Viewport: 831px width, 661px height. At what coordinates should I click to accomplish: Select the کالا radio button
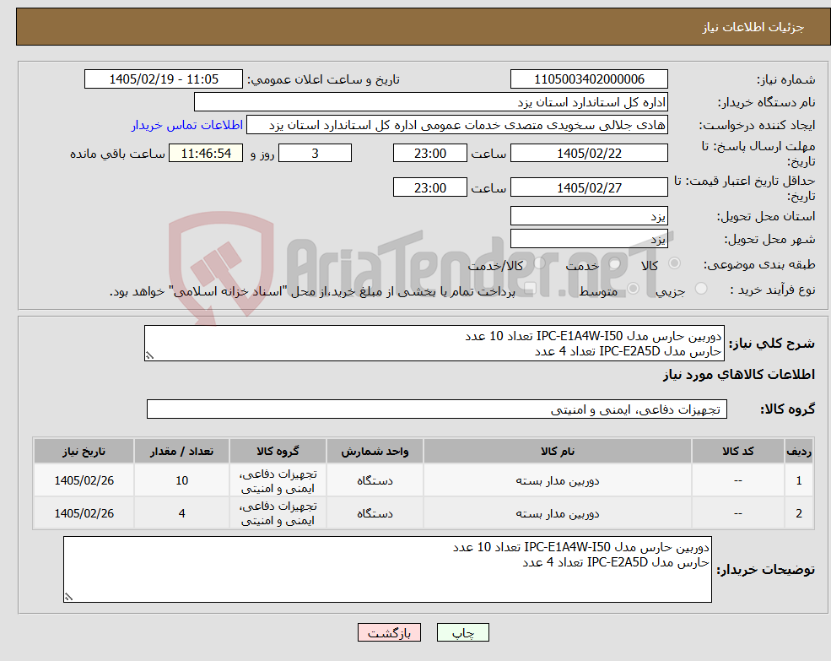pos(675,263)
